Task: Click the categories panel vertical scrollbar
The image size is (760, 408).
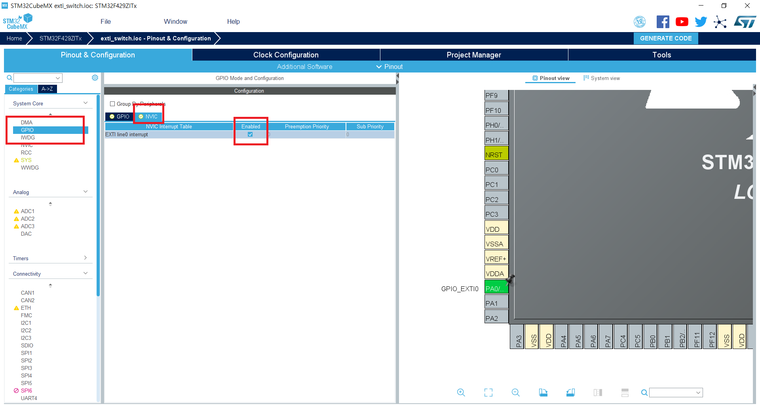Action: 98,196
